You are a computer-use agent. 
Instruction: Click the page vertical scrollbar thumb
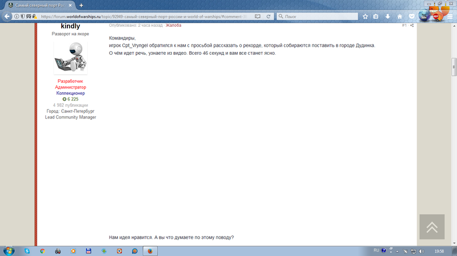point(454,67)
